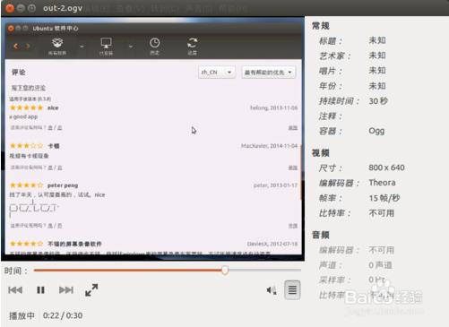The image size is (449, 327).
Task: Skip to the next track
Action: coord(66,290)
